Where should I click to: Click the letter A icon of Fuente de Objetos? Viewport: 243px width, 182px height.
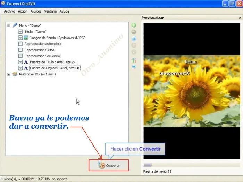tap(26, 68)
